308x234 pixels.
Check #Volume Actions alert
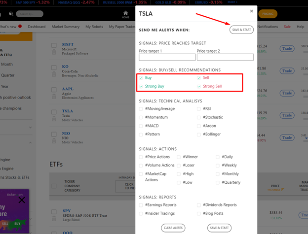point(141,166)
